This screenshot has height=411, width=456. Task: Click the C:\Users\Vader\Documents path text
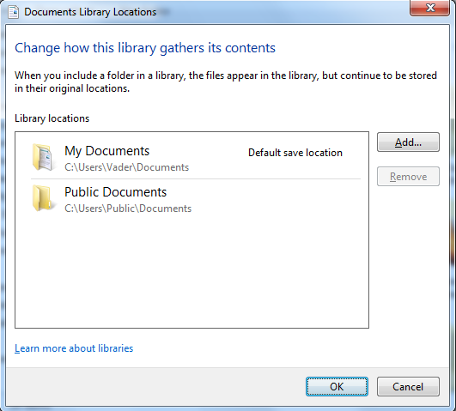pos(126,167)
